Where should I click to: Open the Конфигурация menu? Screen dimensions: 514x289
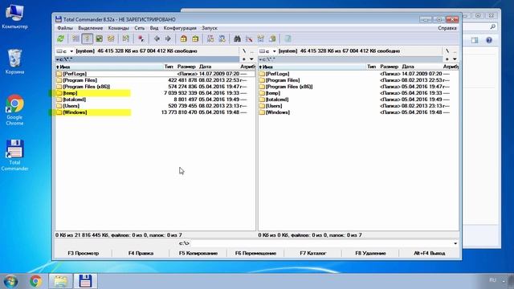click(180, 28)
